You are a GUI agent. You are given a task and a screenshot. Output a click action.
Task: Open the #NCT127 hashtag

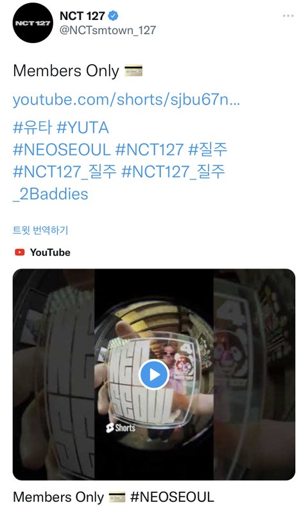tap(150, 150)
